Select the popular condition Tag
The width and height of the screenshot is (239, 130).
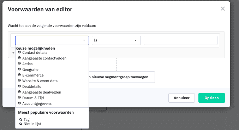click(x=26, y=120)
